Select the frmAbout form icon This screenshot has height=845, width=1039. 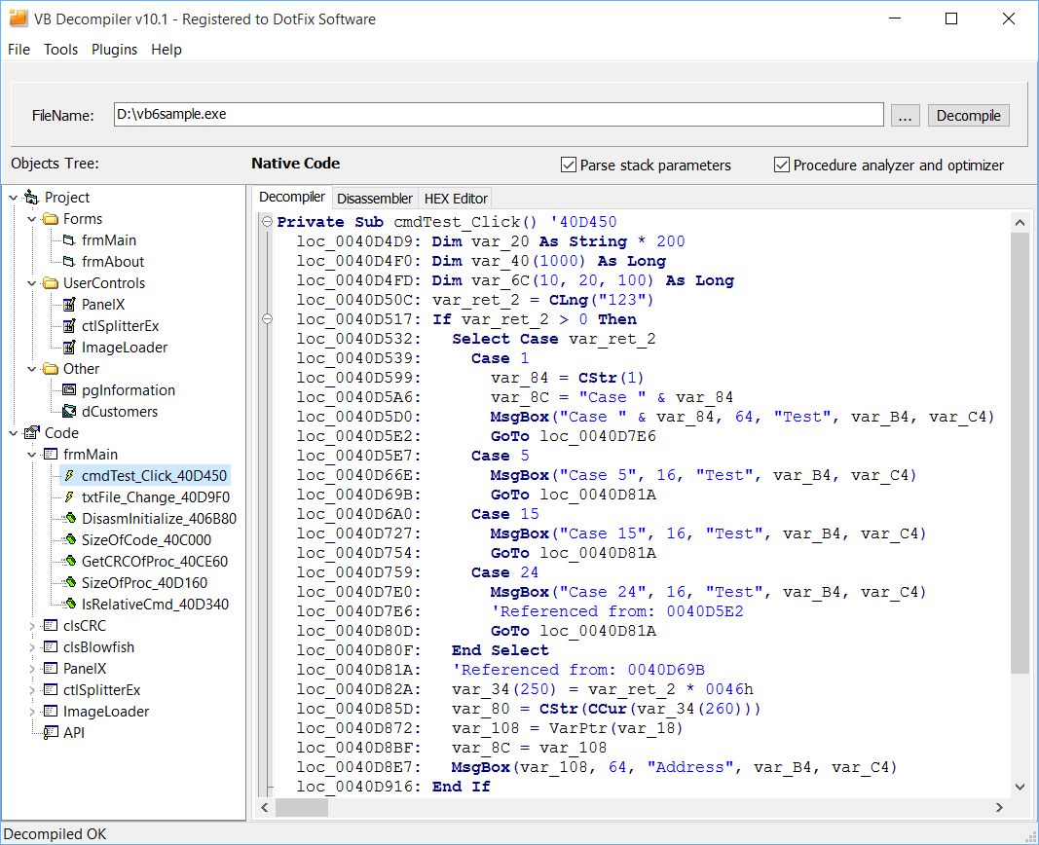(x=68, y=262)
